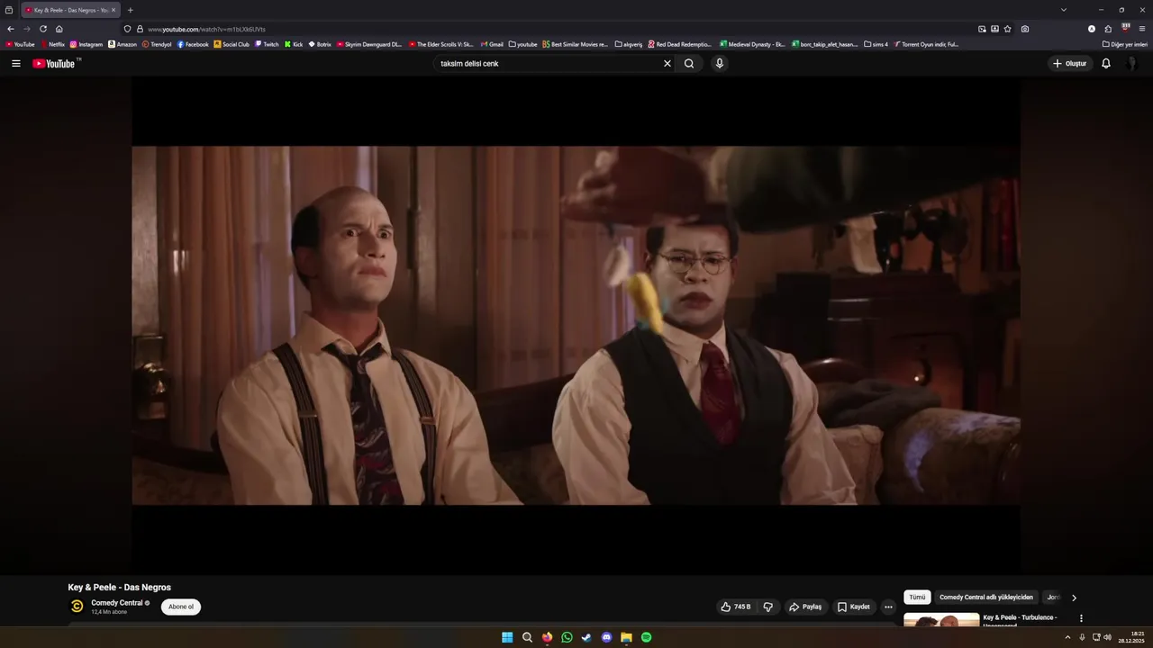The height and width of the screenshot is (648, 1153).
Task: Share the video via Paylaş button
Action: click(x=805, y=607)
